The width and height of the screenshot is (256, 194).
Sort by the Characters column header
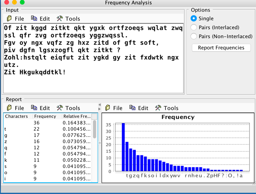coord(17,116)
